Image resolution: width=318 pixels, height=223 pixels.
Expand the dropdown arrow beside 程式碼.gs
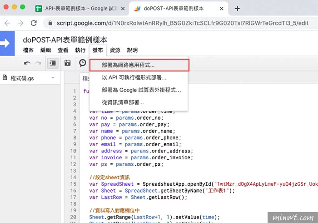tap(53, 77)
